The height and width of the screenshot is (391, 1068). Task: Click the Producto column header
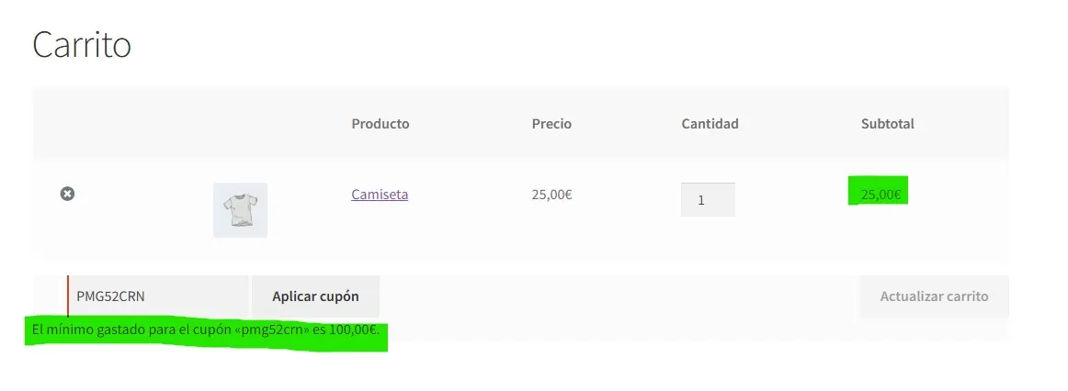coord(381,124)
